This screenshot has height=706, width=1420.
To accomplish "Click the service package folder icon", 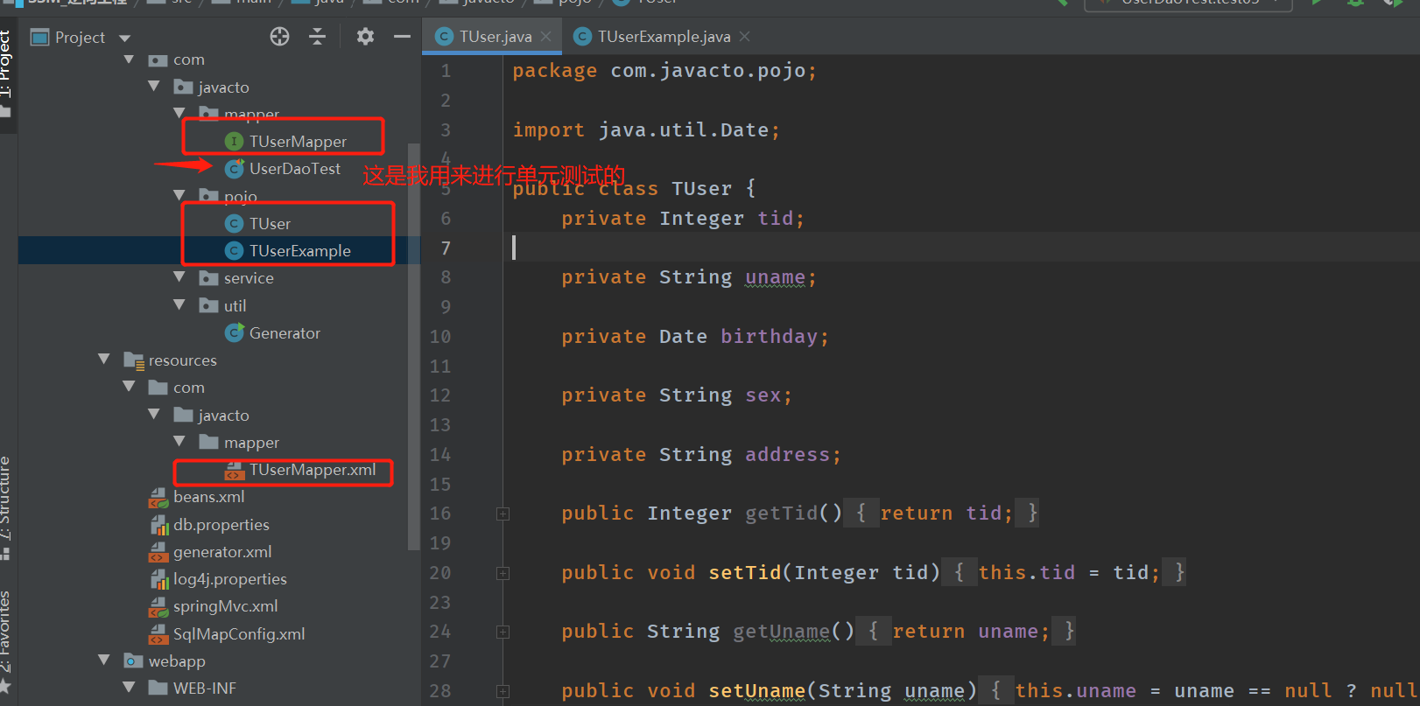I will pos(208,278).
